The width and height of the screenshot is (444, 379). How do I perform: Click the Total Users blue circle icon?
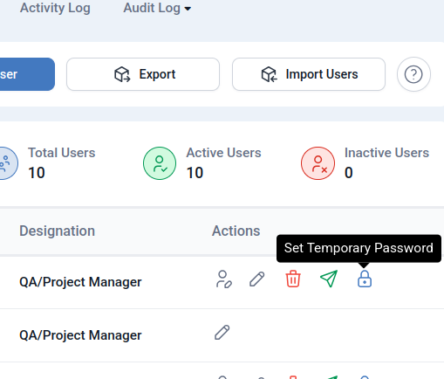[6, 163]
